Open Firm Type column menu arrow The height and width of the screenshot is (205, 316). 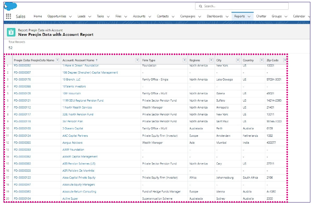pyautogui.click(x=184, y=60)
